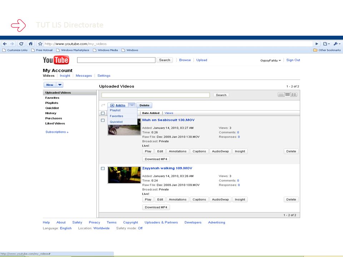Open the Free Hotmail bookmark
This screenshot has height=257, width=343.
point(42,50)
